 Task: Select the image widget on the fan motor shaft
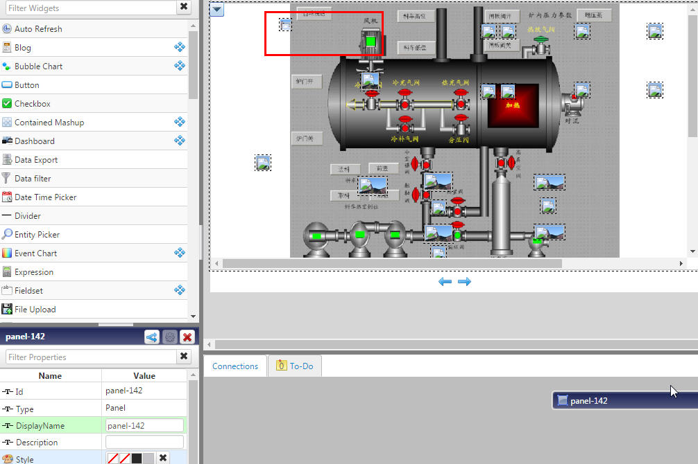[370, 81]
